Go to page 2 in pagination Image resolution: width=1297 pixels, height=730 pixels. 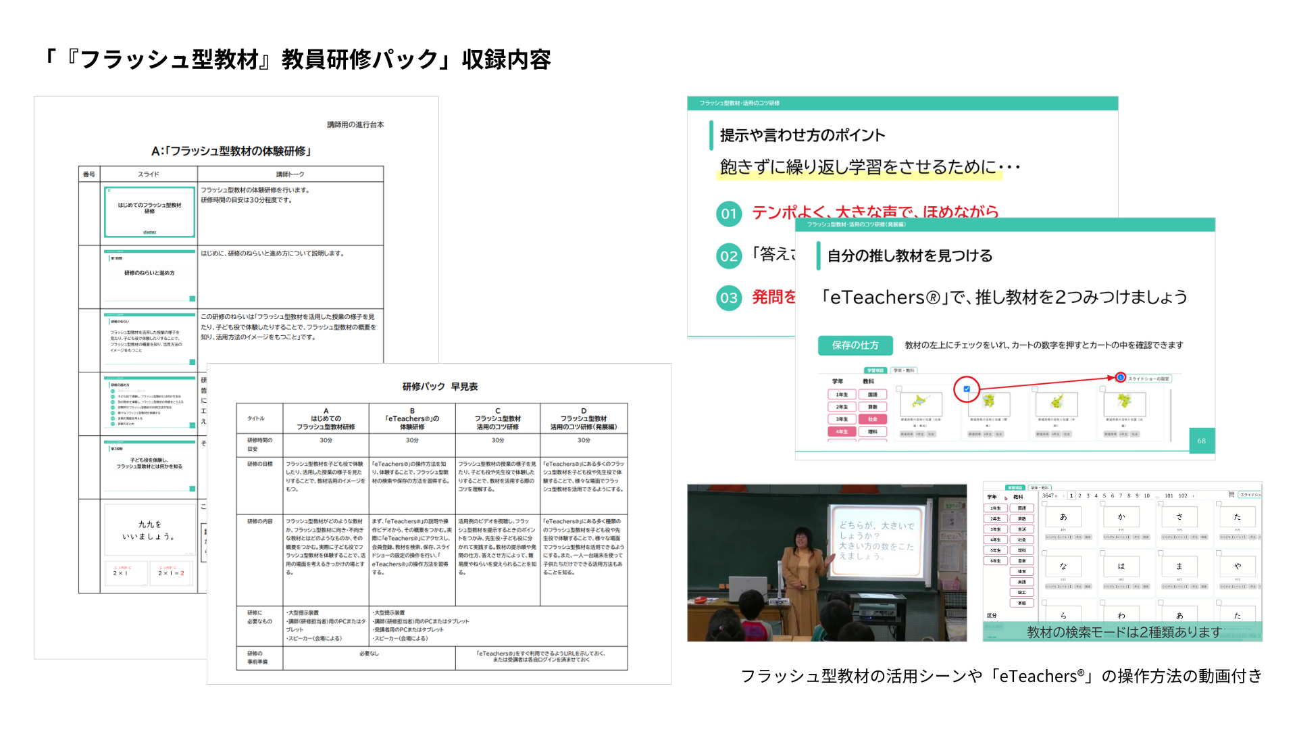pyautogui.click(x=1079, y=495)
